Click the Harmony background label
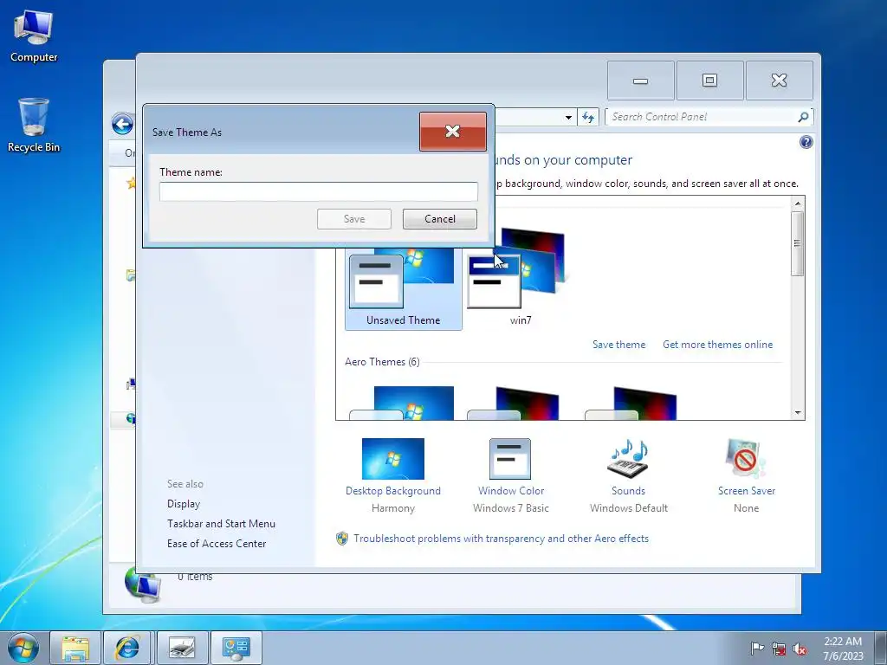 [393, 507]
